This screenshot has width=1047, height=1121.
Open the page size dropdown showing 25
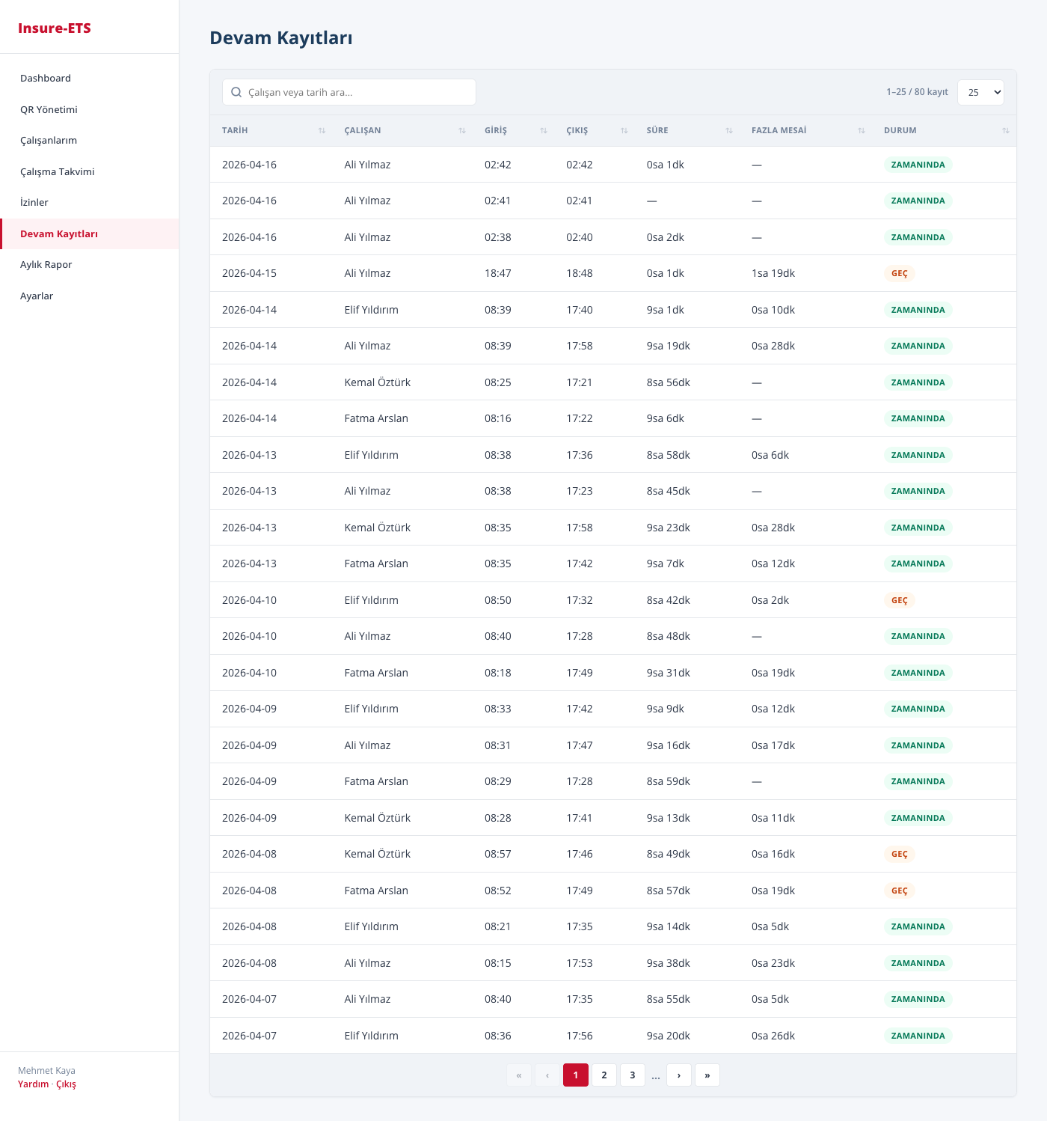click(x=980, y=92)
